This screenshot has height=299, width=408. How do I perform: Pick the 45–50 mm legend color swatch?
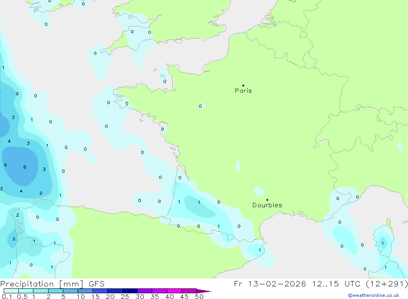click(189, 291)
